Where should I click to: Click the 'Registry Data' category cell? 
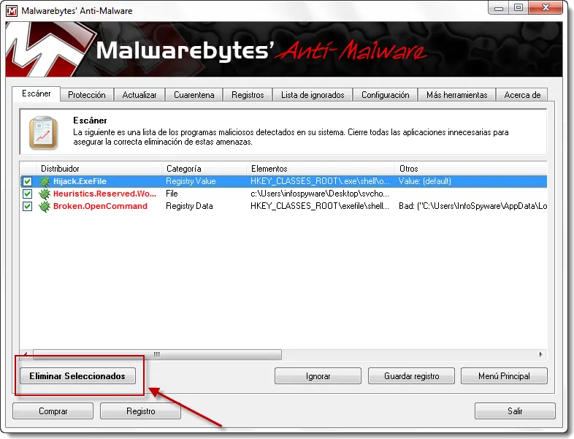[x=189, y=206]
